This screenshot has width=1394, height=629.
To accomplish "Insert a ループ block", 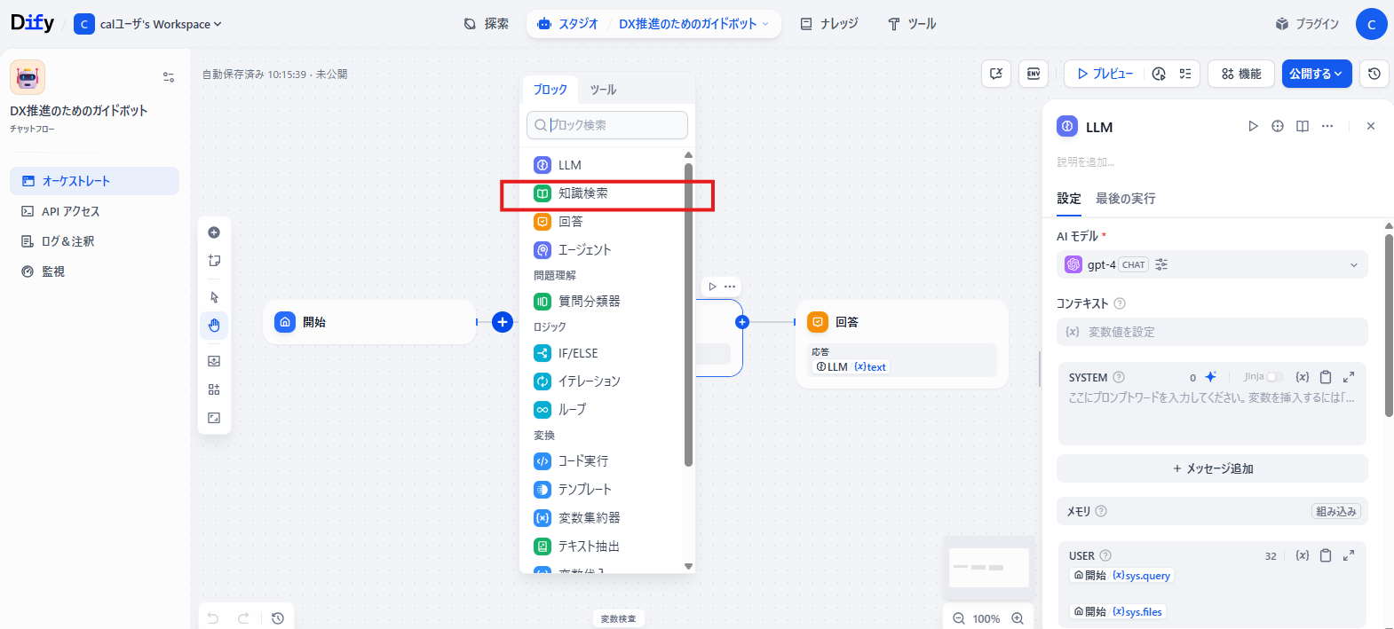I will (606, 410).
